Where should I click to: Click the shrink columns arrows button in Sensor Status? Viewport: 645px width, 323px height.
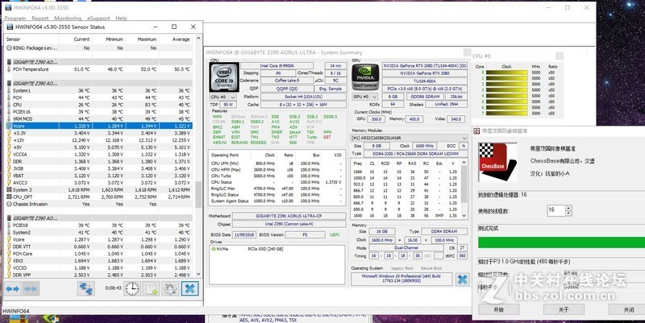click(x=31, y=289)
